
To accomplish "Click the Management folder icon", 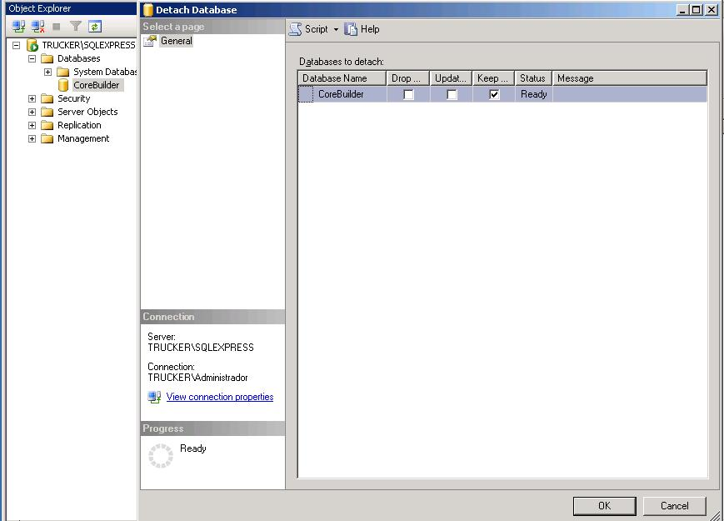I will click(47, 139).
